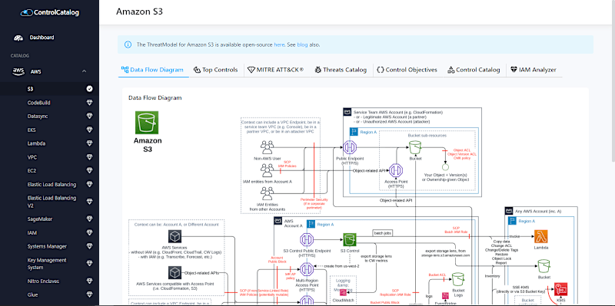Open the IAM Analyzer tab

[x=534, y=70]
